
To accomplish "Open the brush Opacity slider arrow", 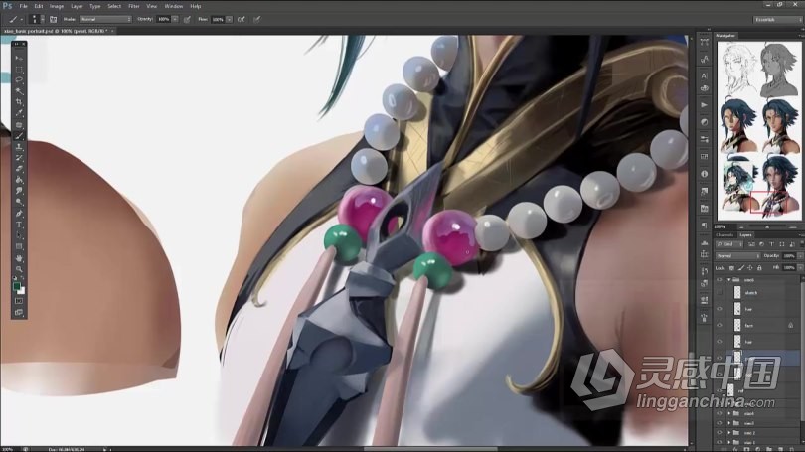I will (x=175, y=19).
